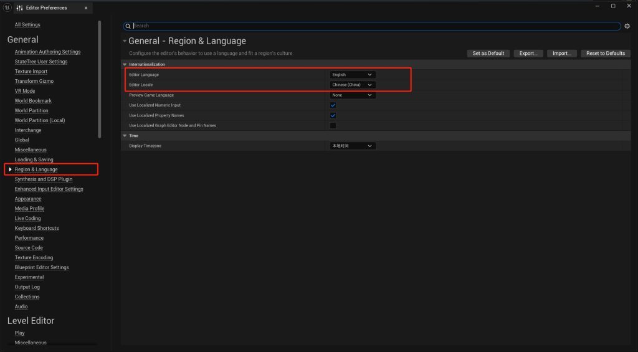The height and width of the screenshot is (352, 638).
Task: Click the Editor Preferences tab sliders icon
Action: click(19, 7)
